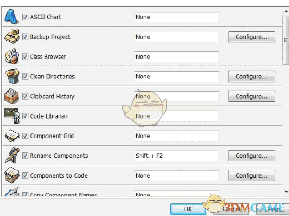The height and width of the screenshot is (216, 289).
Task: Click the Component Grid icon
Action: [11, 136]
